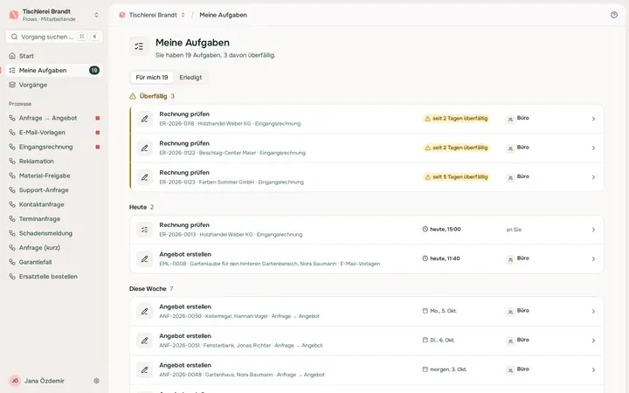The image size is (629, 393).
Task: Click the 19 badge next to Meine Aufgaben
Action: pos(94,70)
